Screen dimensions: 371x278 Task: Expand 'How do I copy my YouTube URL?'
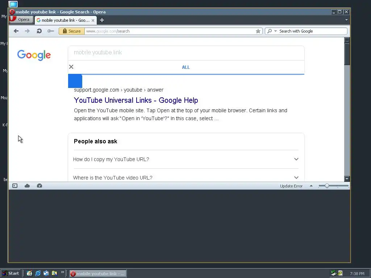(186, 159)
